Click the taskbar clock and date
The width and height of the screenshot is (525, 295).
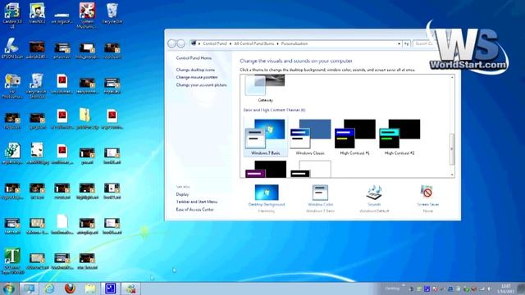coord(505,288)
